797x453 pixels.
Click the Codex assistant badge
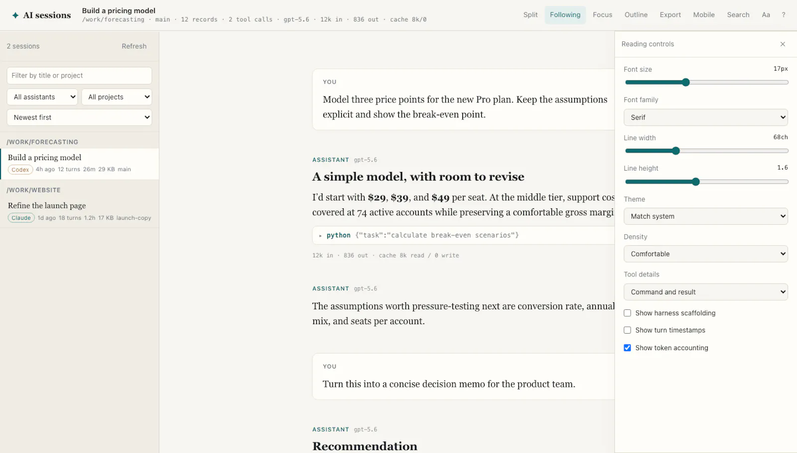tap(20, 170)
